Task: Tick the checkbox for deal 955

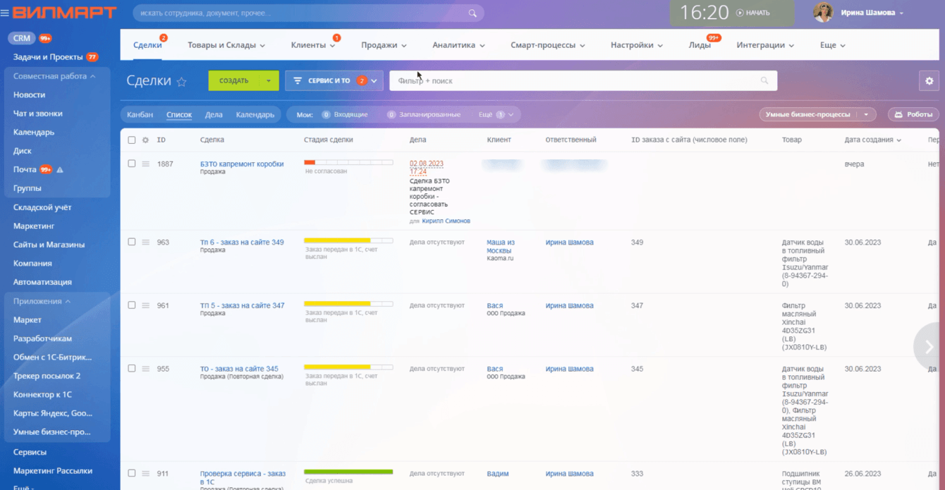Action: [131, 369]
